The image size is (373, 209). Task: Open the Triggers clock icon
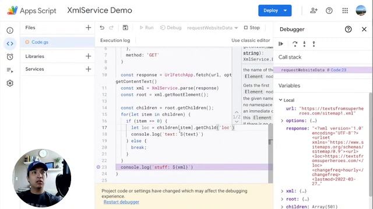point(10,57)
